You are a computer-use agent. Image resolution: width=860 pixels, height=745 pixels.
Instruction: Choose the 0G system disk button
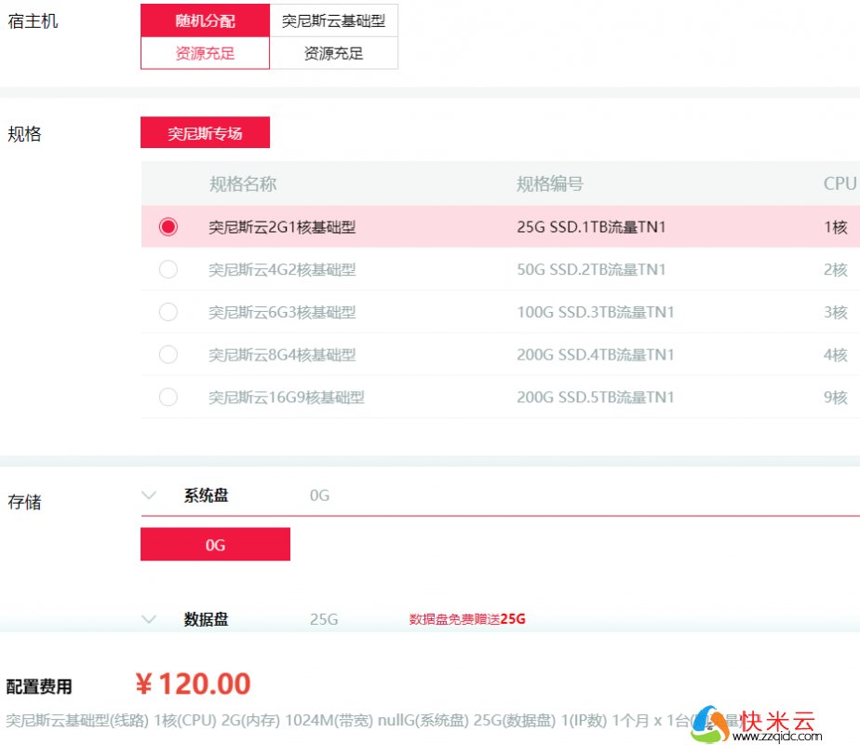pos(216,544)
